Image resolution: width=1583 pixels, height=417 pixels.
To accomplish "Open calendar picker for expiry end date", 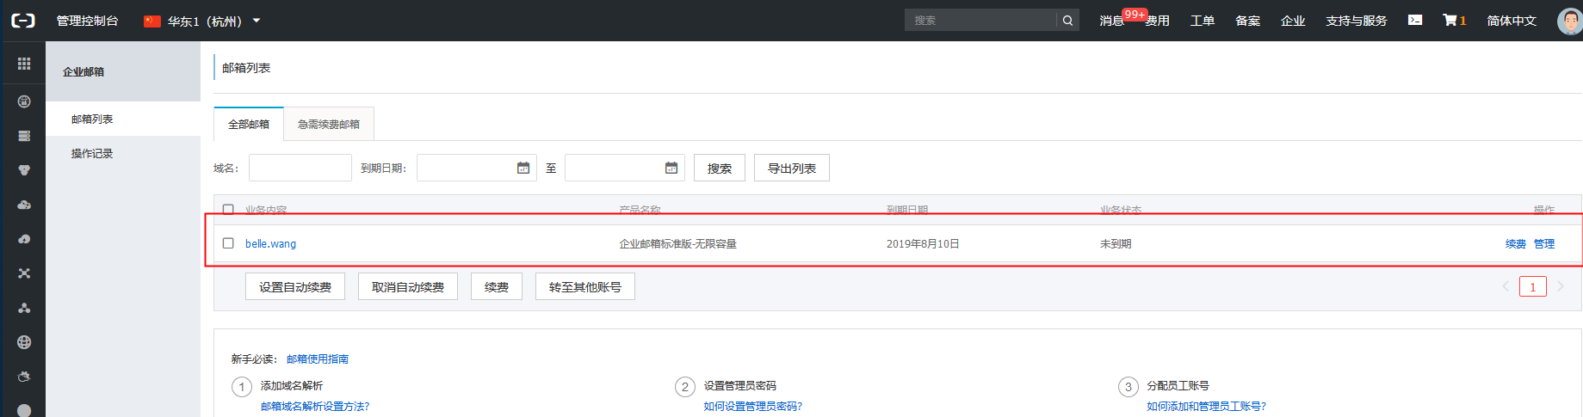I will (671, 168).
